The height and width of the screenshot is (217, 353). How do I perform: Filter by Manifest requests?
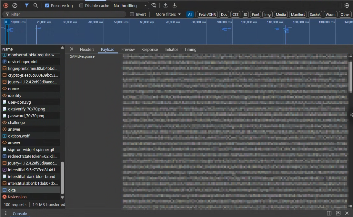click(x=298, y=14)
